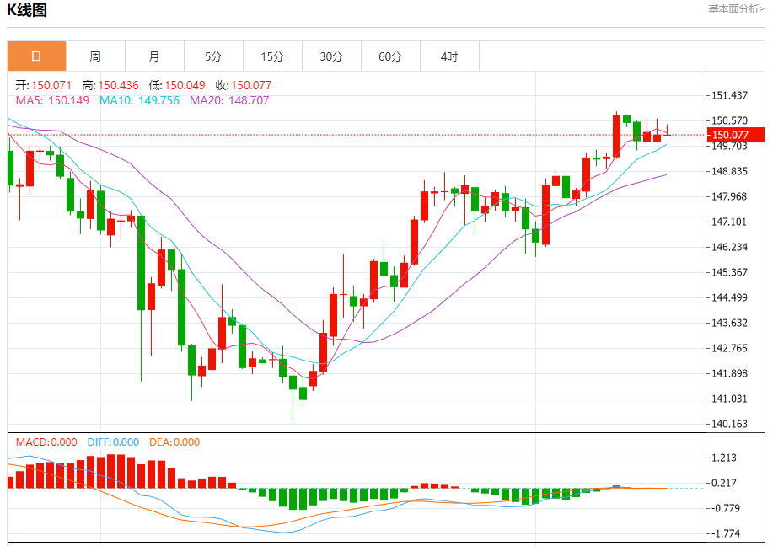Click the -1.774 MACD axis label
This screenshot has height=546, width=773.
pos(724,533)
